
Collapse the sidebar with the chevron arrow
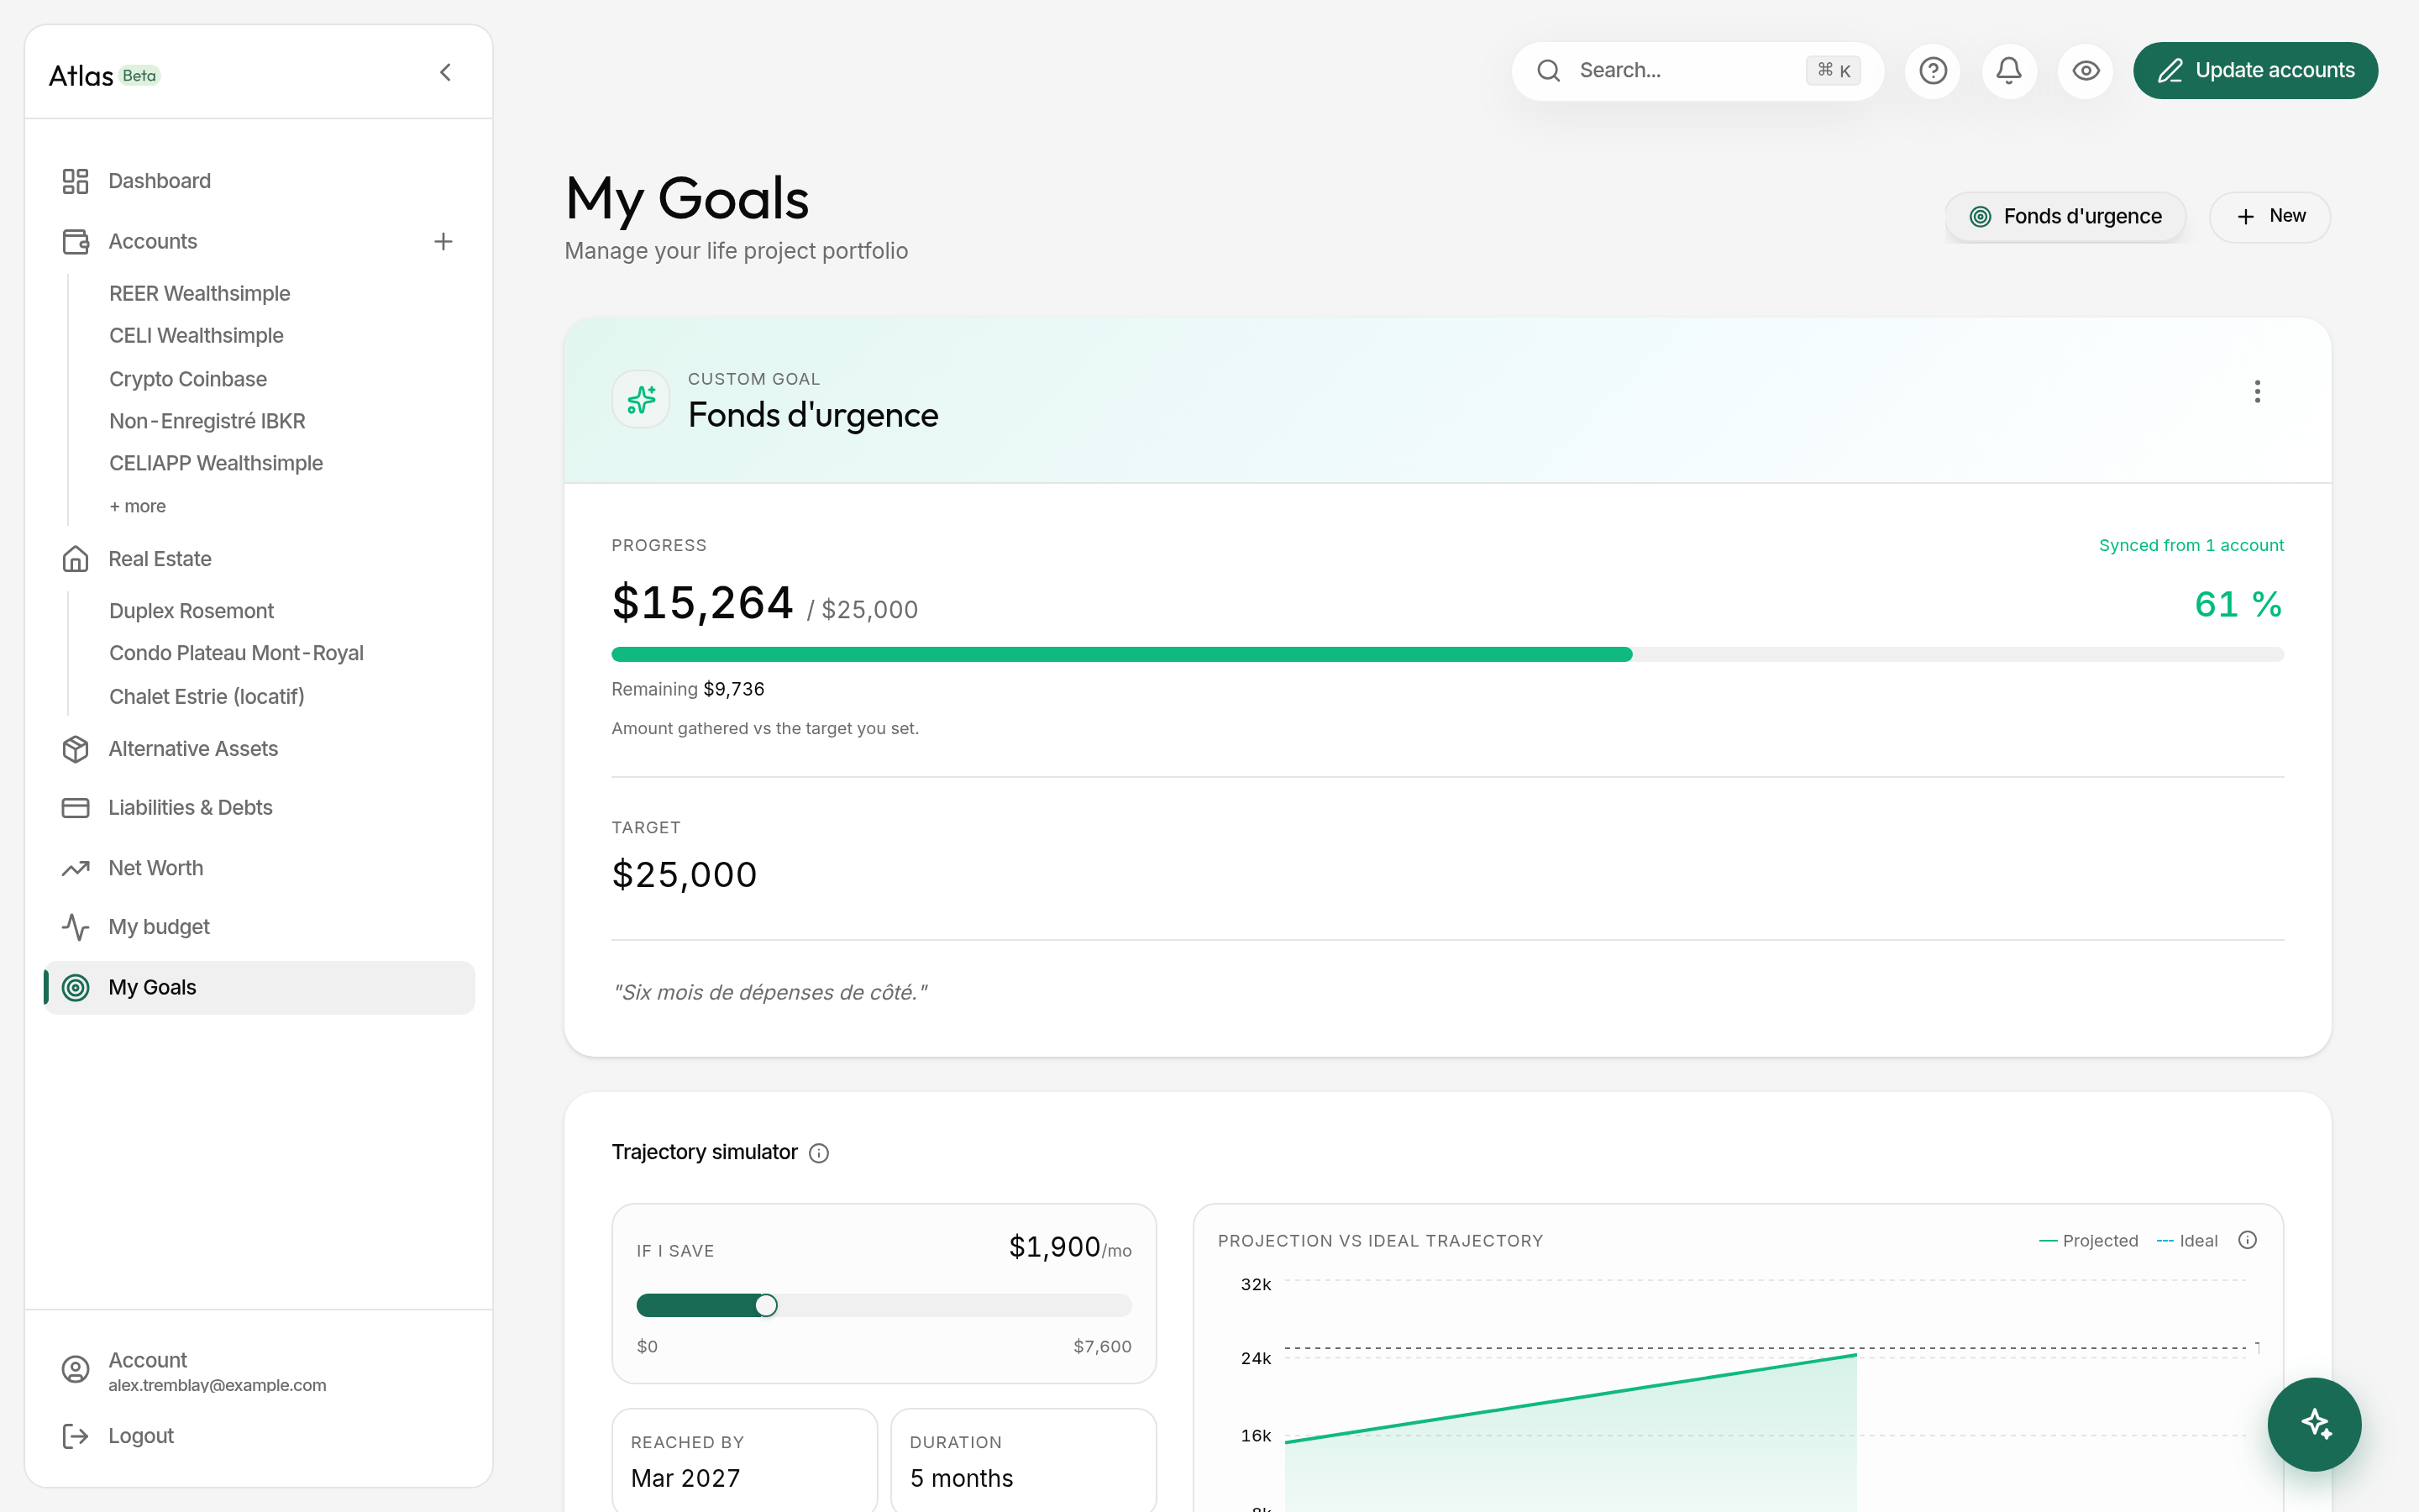pyautogui.click(x=446, y=72)
